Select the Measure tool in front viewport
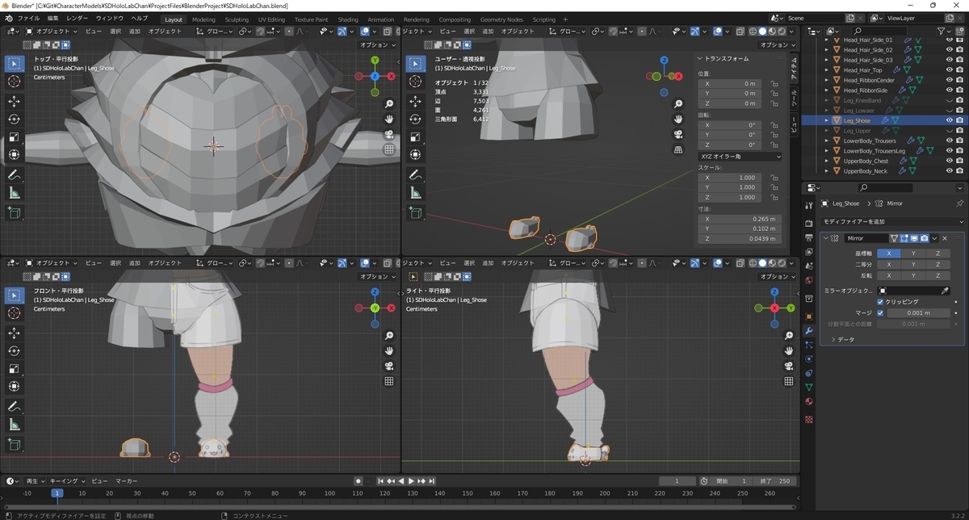Image resolution: width=969 pixels, height=520 pixels. (x=15, y=425)
